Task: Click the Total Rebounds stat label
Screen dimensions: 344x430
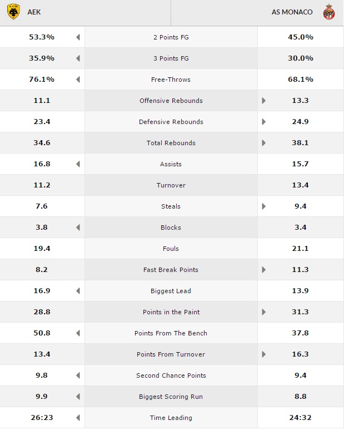Action: (171, 143)
